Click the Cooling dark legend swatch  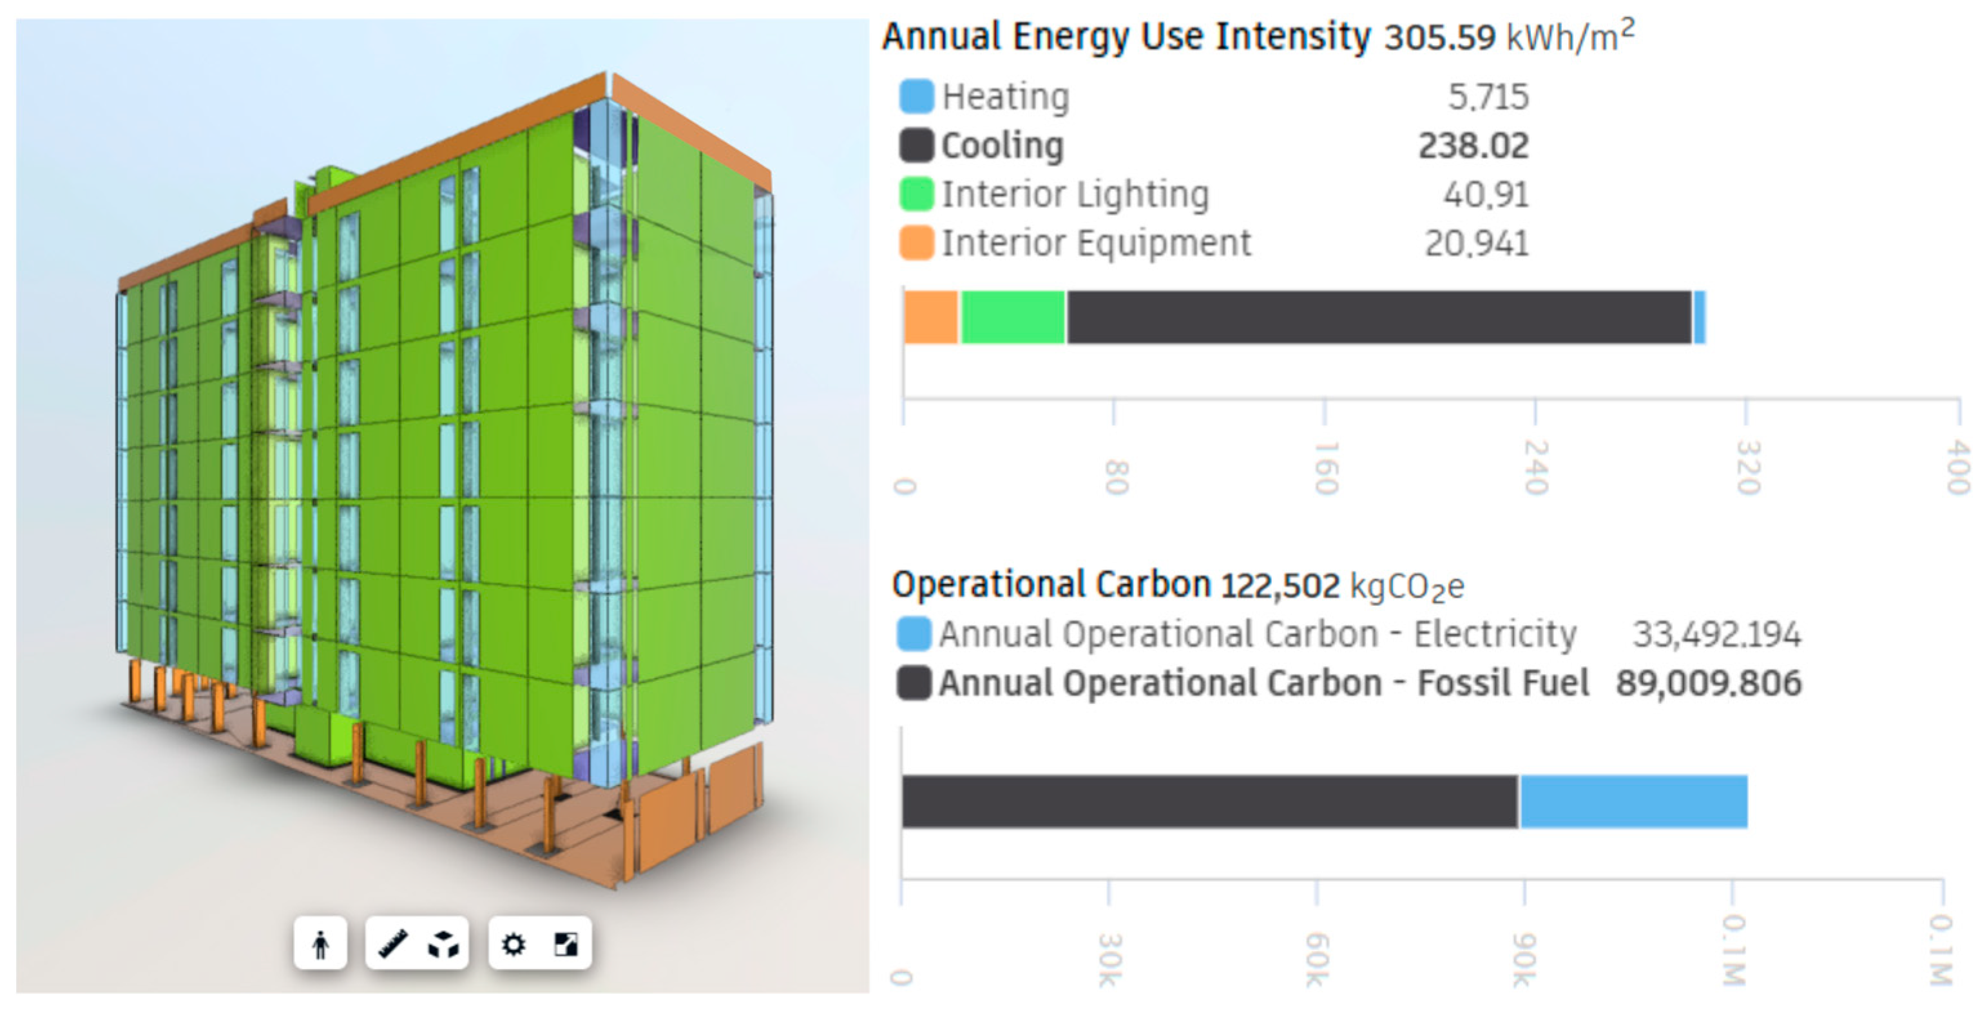point(916,146)
